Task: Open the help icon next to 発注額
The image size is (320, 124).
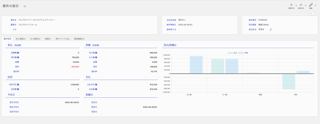Action: click(x=18, y=57)
